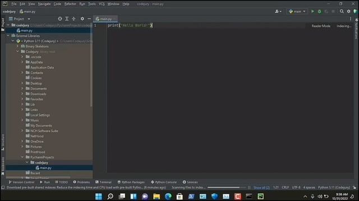The image size is (359, 201).
Task: Open the Version Control tab
Action: click(21, 182)
